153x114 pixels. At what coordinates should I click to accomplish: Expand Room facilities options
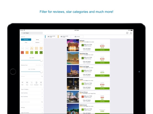[x=32, y=97]
